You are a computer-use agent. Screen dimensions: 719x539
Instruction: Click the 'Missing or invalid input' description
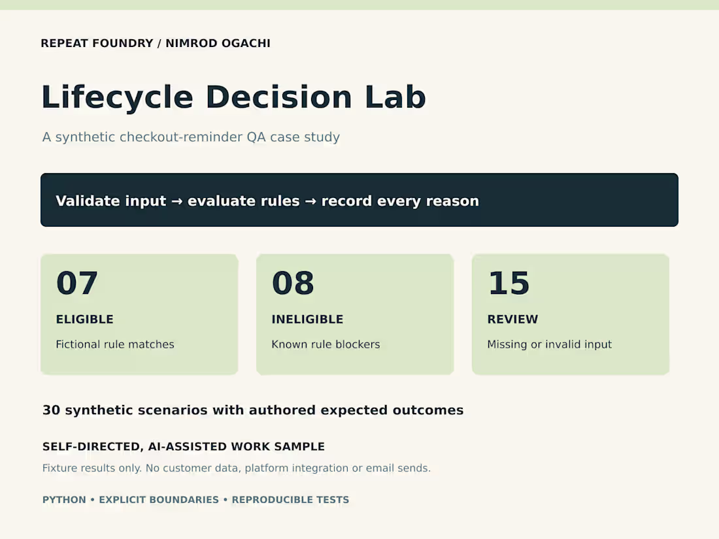click(x=549, y=344)
